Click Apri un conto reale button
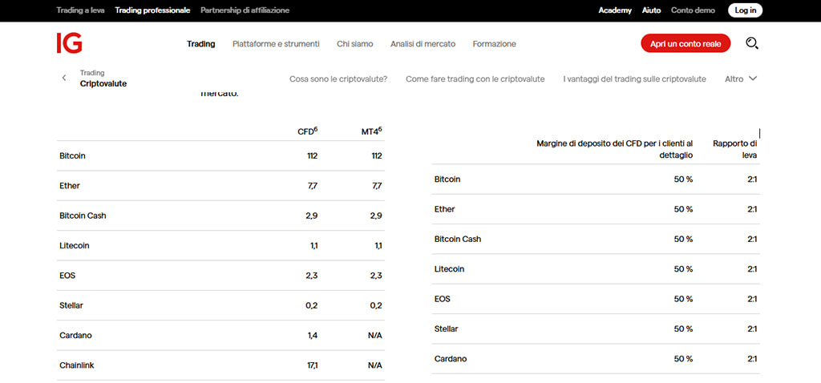Viewport: 821px width, 383px height. pyautogui.click(x=686, y=44)
